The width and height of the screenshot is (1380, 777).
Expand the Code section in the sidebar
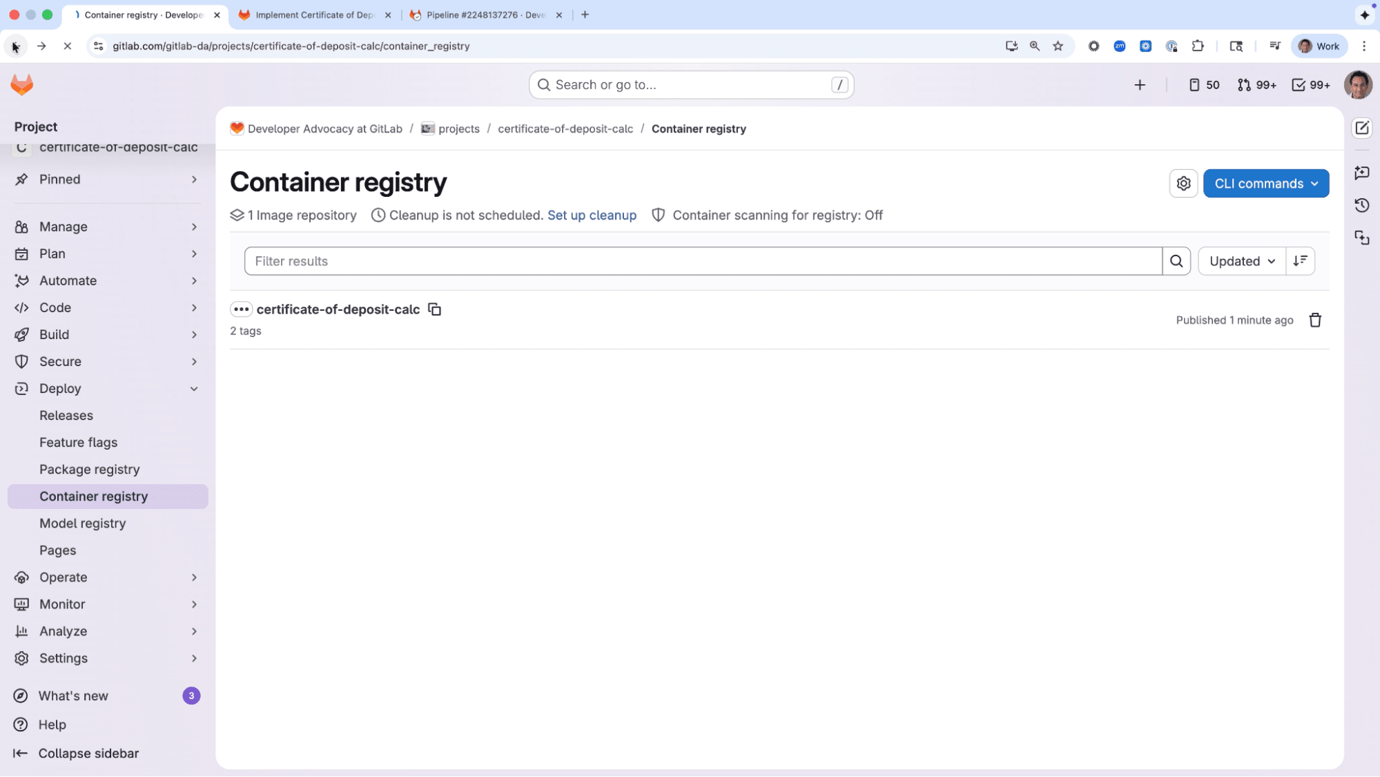(x=194, y=307)
